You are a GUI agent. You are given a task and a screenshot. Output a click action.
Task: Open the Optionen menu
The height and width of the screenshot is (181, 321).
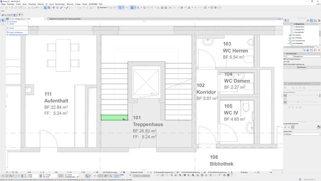[41, 4]
